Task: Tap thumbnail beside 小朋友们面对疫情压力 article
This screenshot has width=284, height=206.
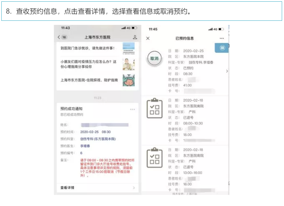Action: 128,64
